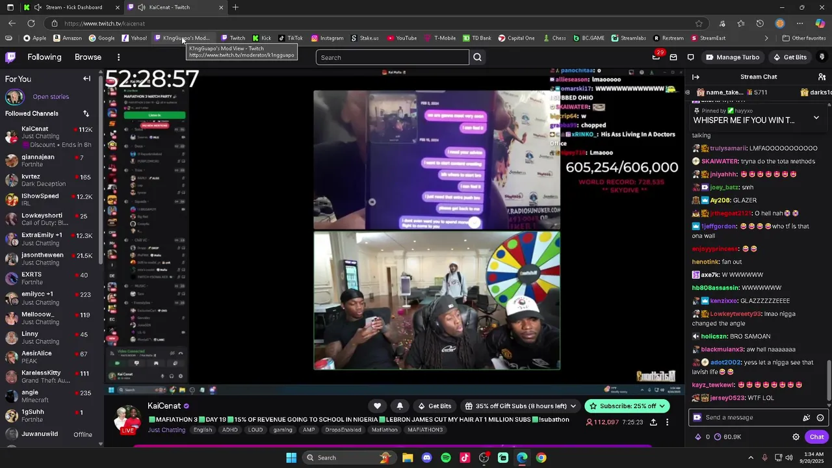
Task: Open the whispers speech-bubble icon
Action: (691, 57)
